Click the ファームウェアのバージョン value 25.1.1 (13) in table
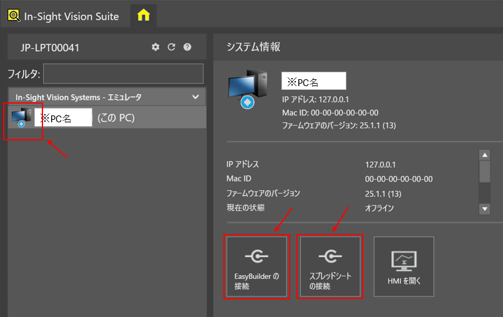This screenshot has height=317, width=503. [x=383, y=194]
